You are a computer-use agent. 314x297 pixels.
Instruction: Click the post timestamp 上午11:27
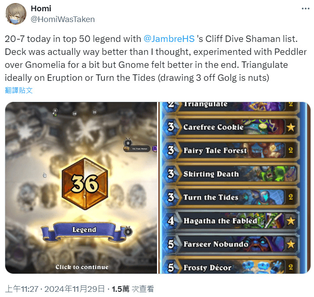point(22,289)
